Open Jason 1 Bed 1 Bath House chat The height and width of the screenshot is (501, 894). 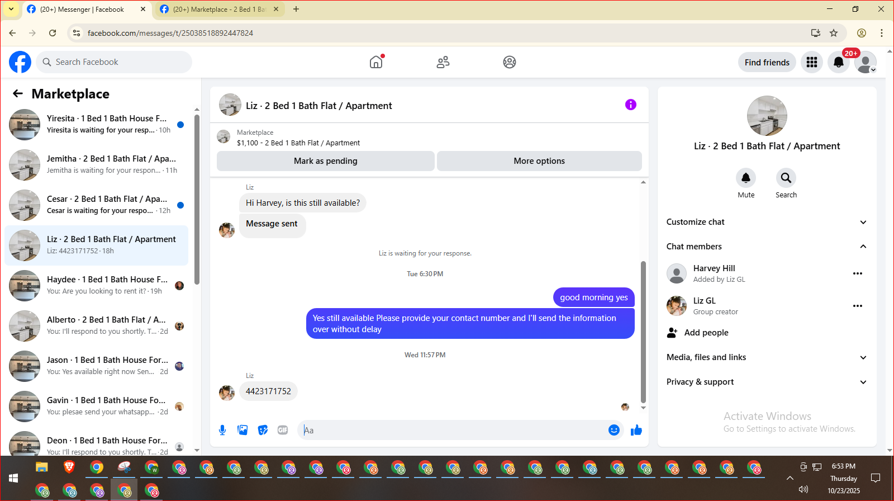(x=96, y=366)
